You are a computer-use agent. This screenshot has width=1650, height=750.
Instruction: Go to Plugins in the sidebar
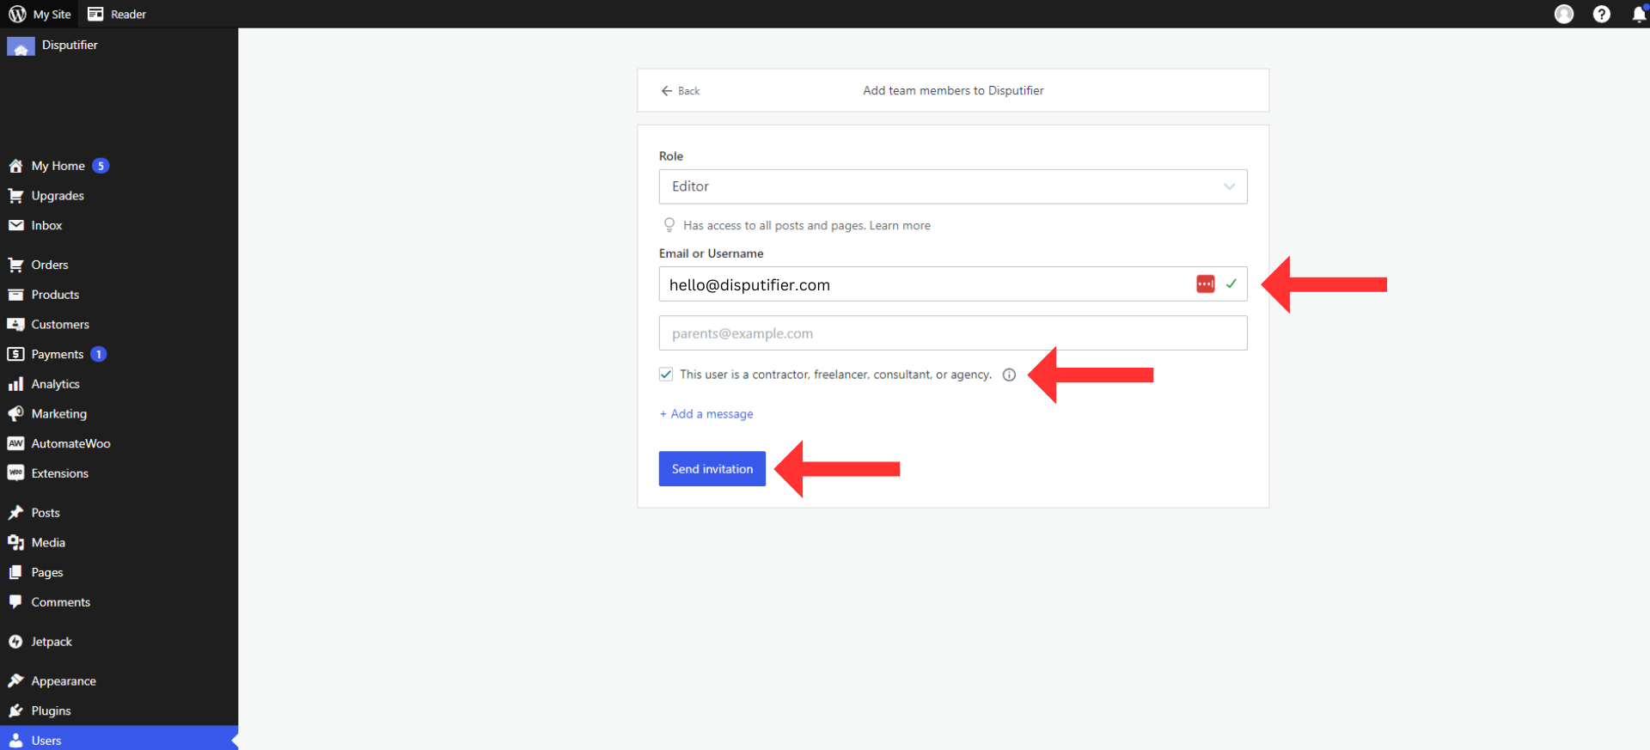(51, 710)
